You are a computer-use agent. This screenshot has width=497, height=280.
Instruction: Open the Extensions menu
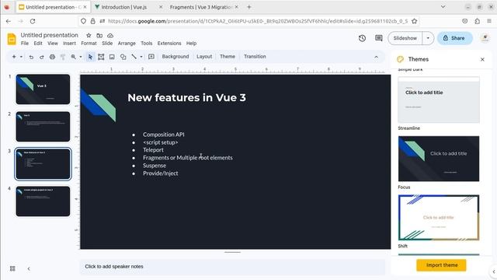(169, 44)
